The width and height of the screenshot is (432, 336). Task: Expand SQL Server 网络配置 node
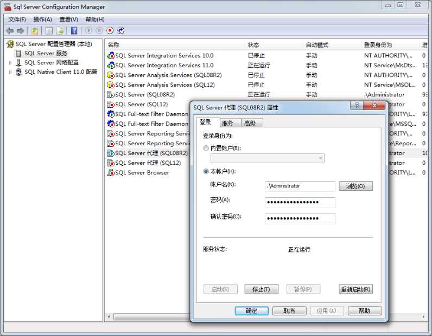tap(10, 63)
